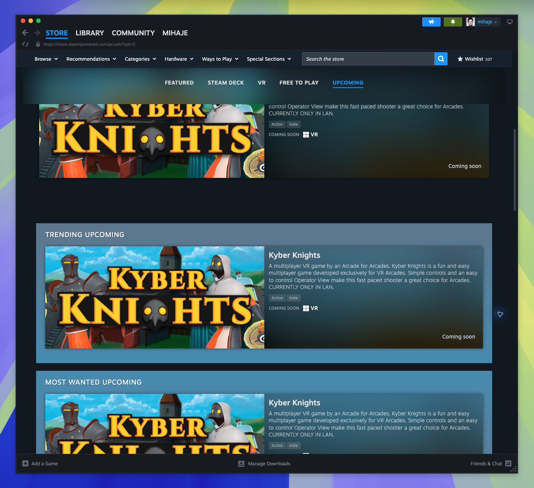Click Indie tag in top Kyber Knights card
Viewport: 534px width, 488px height.
coord(294,124)
